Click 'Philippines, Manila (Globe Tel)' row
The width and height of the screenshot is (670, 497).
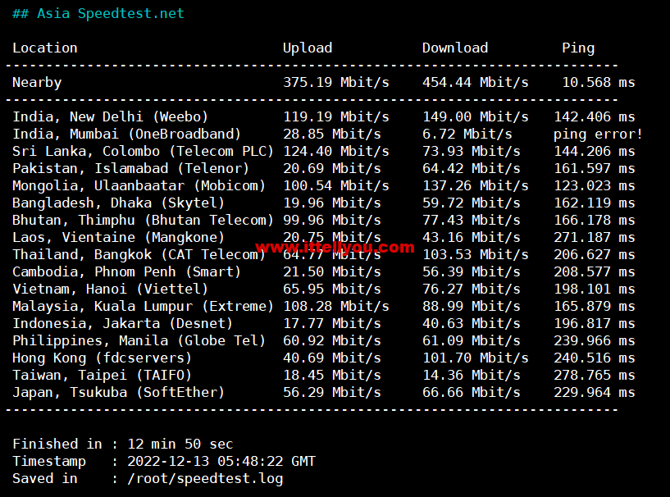[139, 340]
